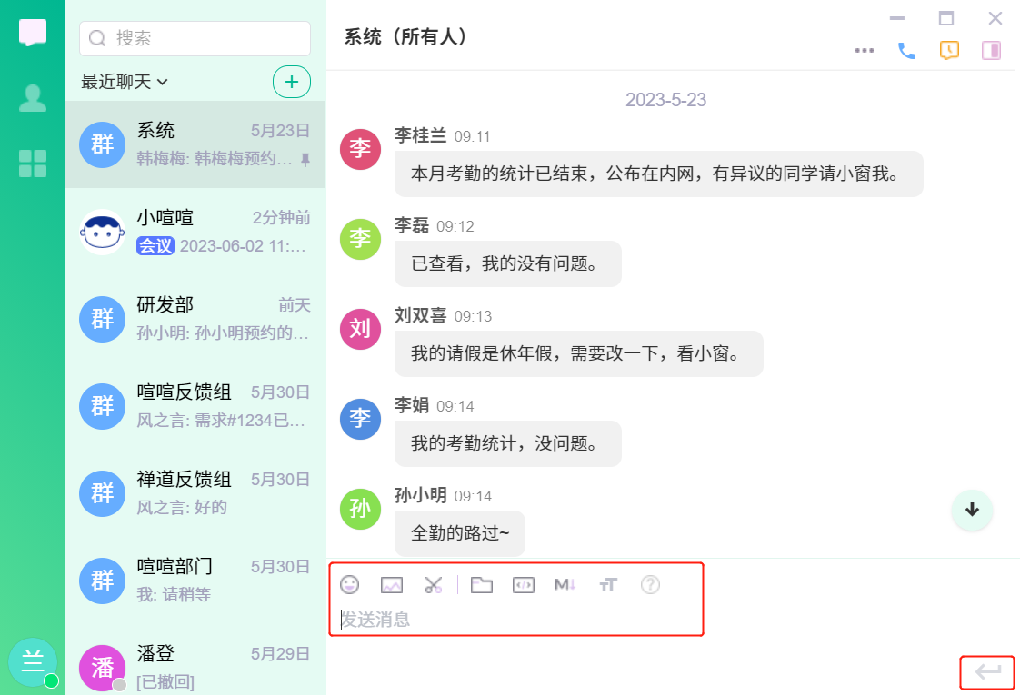Click the send image icon
The width and height of the screenshot is (1020, 695).
click(392, 585)
